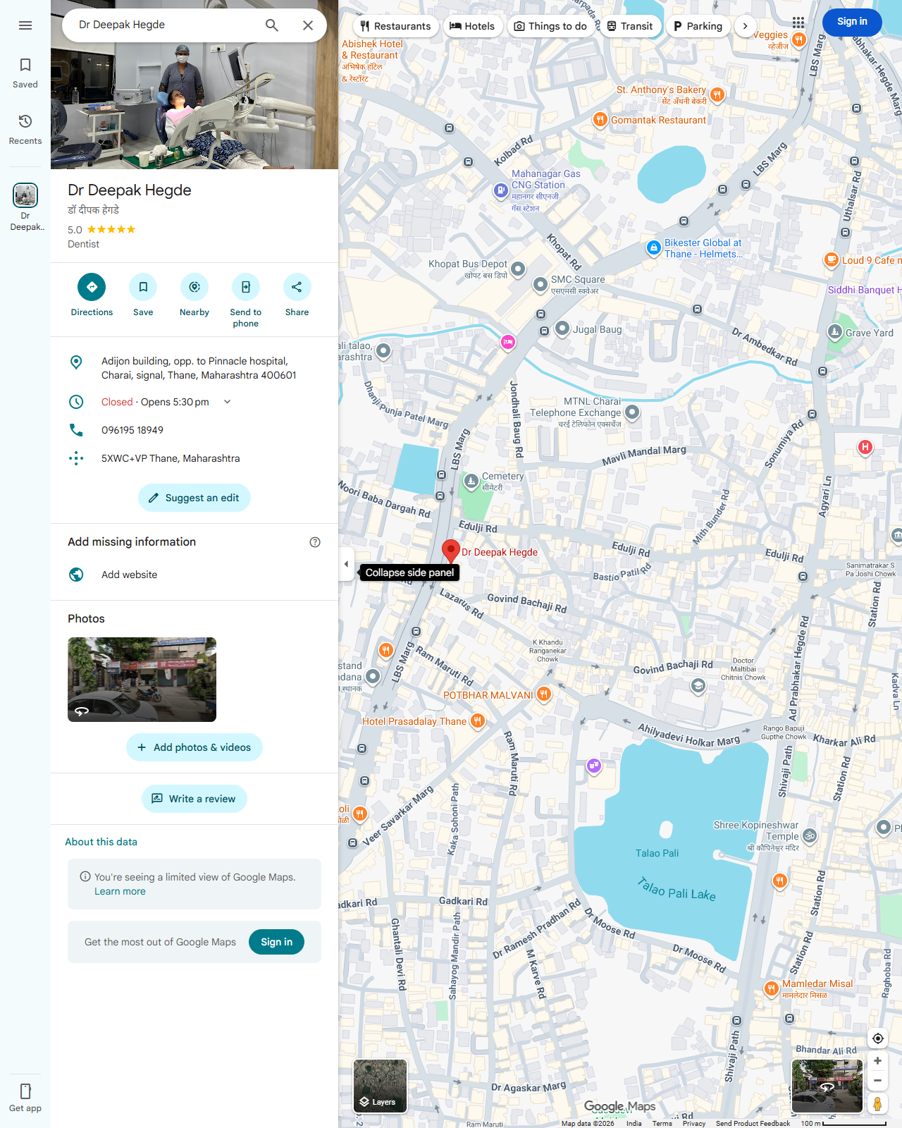Click the show your location button
Image resolution: width=902 pixels, height=1128 pixels.
877,1038
